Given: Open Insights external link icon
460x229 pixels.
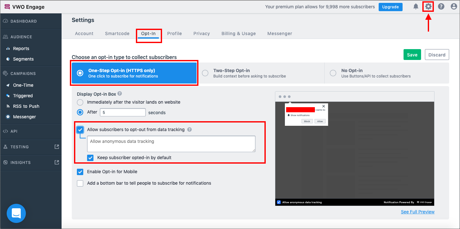Looking at the screenshot, I should coord(57,162).
